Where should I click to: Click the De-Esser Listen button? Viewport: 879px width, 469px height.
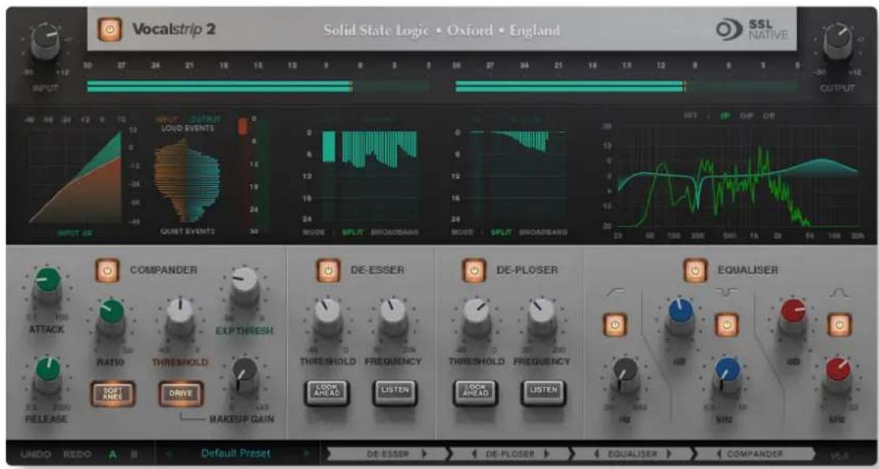395,393
